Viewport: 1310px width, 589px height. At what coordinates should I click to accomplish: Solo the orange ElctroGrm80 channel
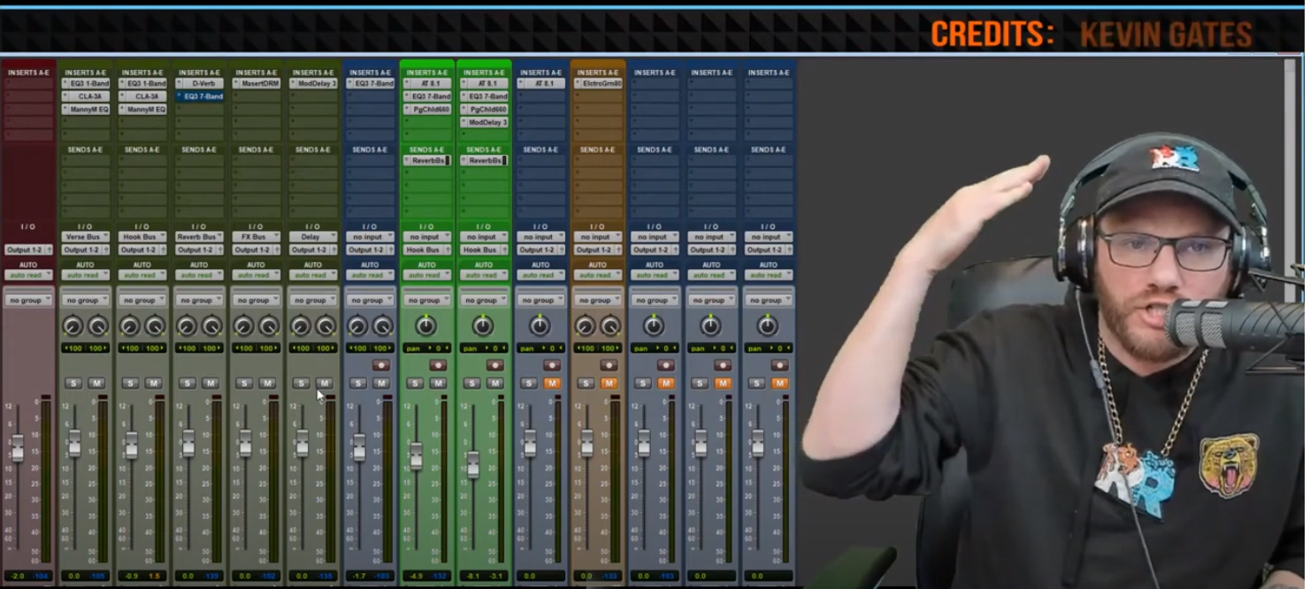click(586, 383)
